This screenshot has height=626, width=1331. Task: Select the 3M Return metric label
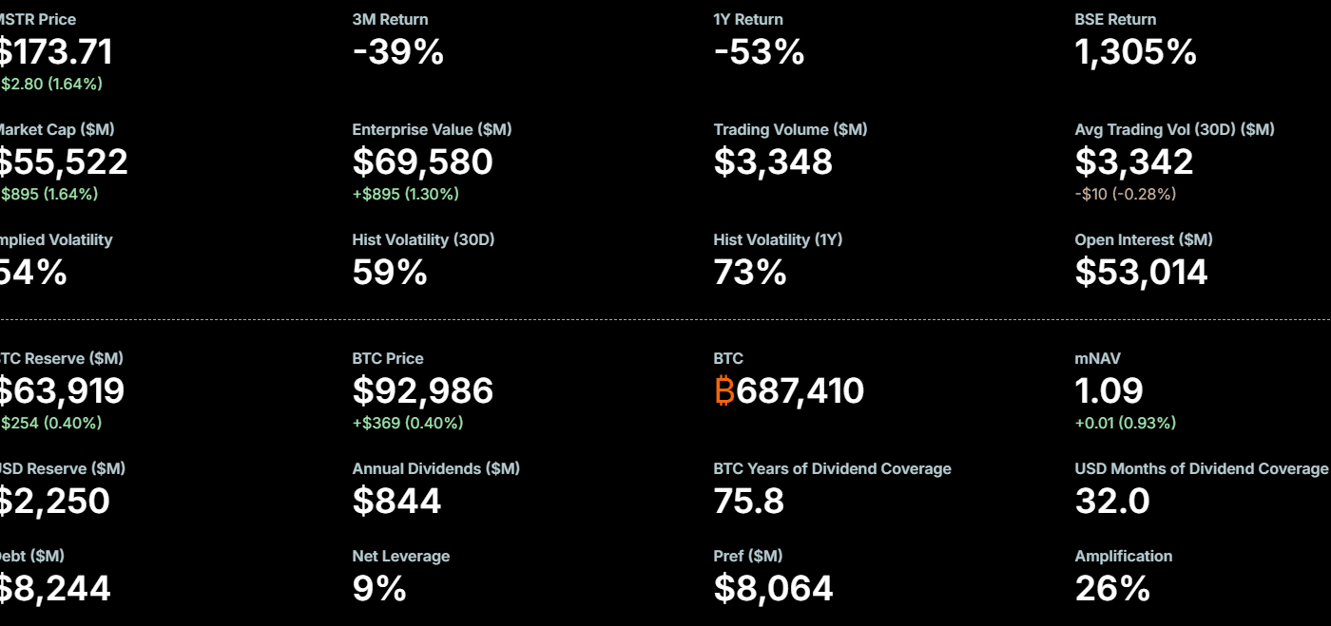(x=390, y=19)
